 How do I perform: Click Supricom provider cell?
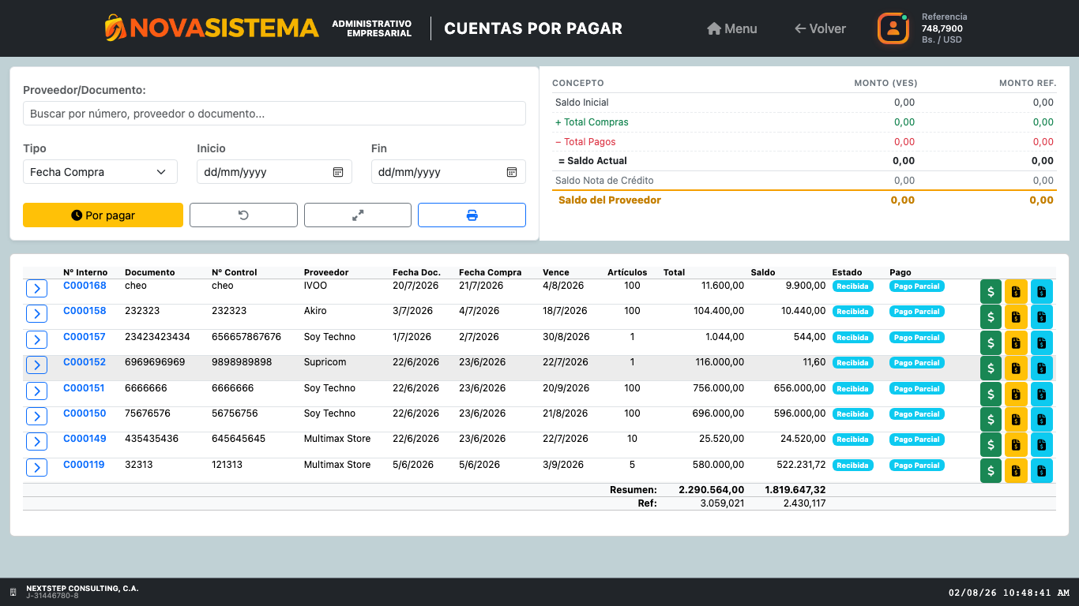pyautogui.click(x=325, y=362)
